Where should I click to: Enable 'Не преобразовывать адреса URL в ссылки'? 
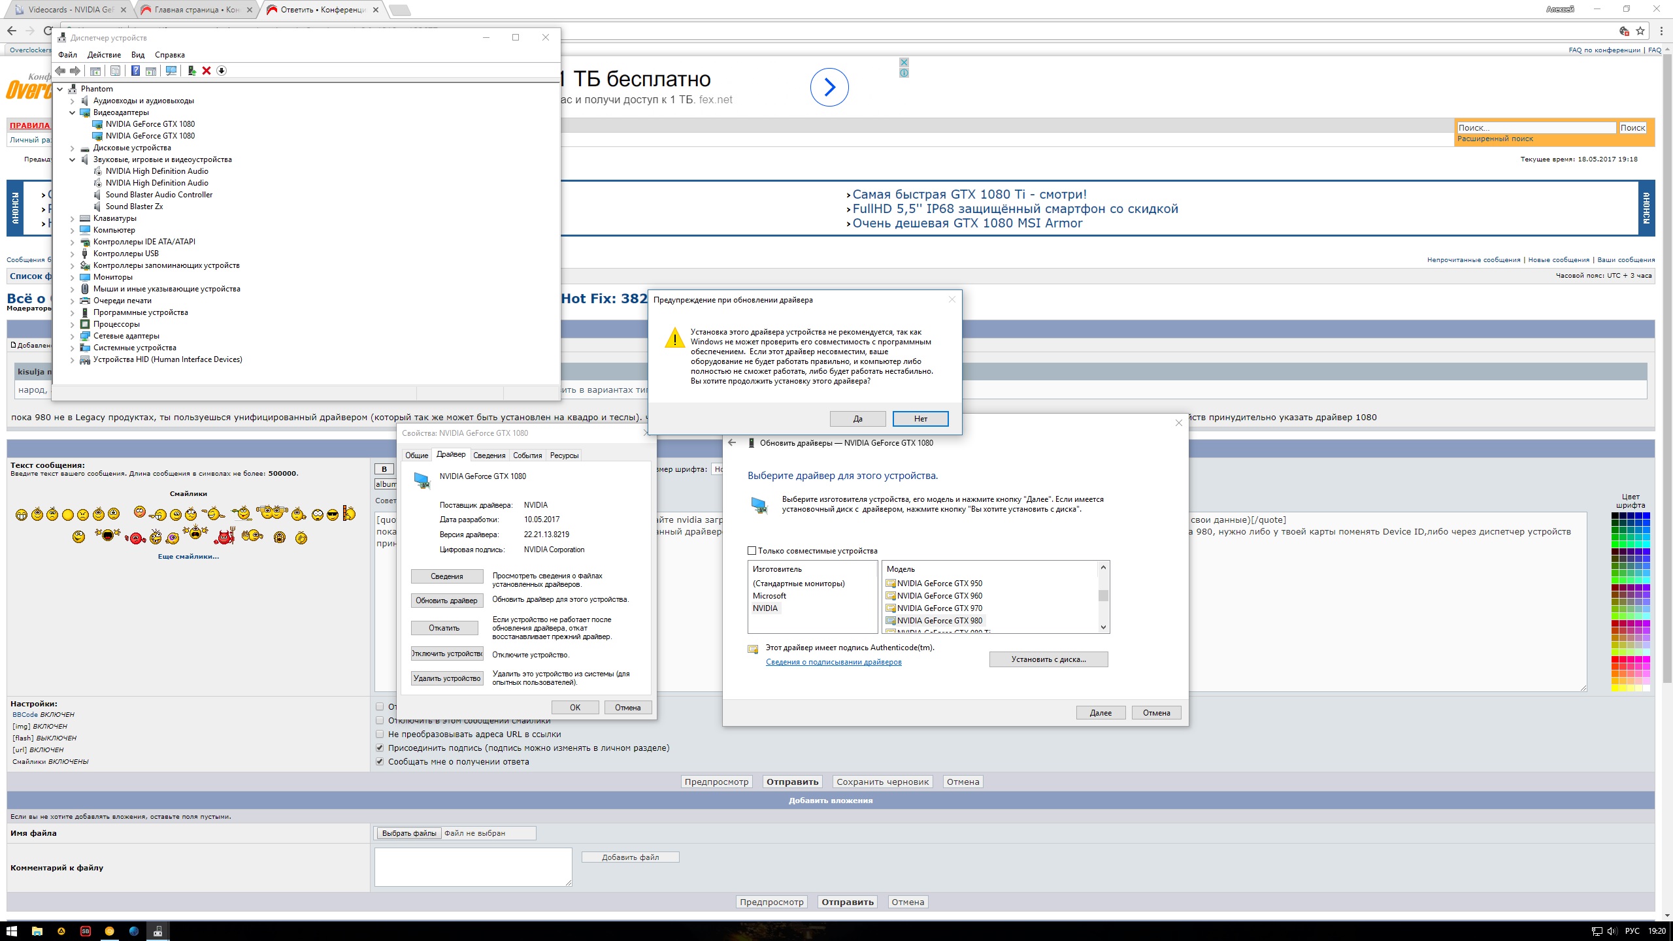(380, 734)
